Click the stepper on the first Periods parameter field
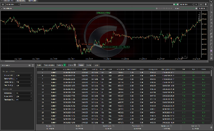This screenshot has height=131, width=214. tap(31, 93)
